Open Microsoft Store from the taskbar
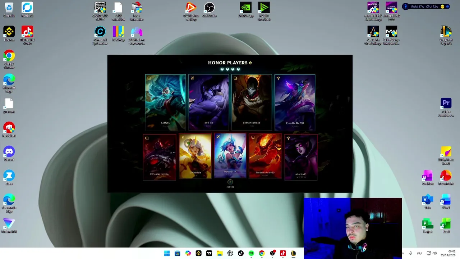Image resolution: width=460 pixels, height=259 pixels. (x=177, y=254)
